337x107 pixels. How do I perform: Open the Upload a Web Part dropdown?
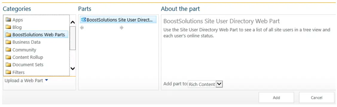[x=26, y=81]
